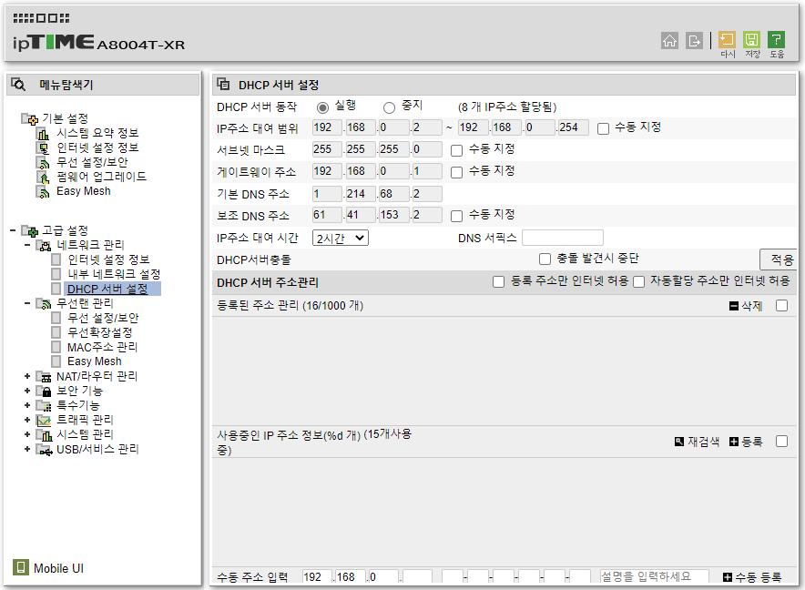Check 등록 주소만 인터넷 허용 option
This screenshot has width=805, height=590.
[498, 281]
